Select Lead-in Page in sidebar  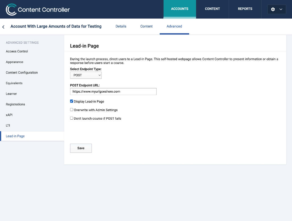32,136
